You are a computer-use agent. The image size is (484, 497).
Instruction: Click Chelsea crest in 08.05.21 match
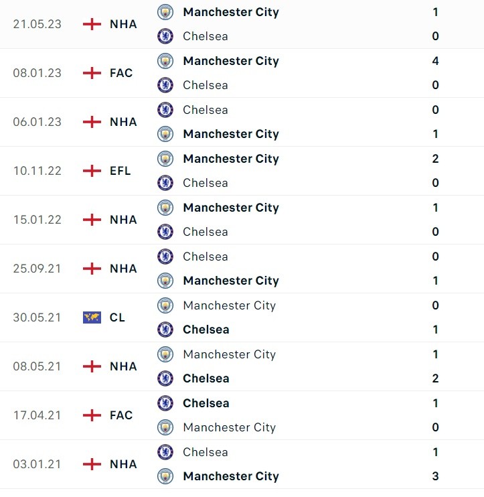[x=165, y=378]
